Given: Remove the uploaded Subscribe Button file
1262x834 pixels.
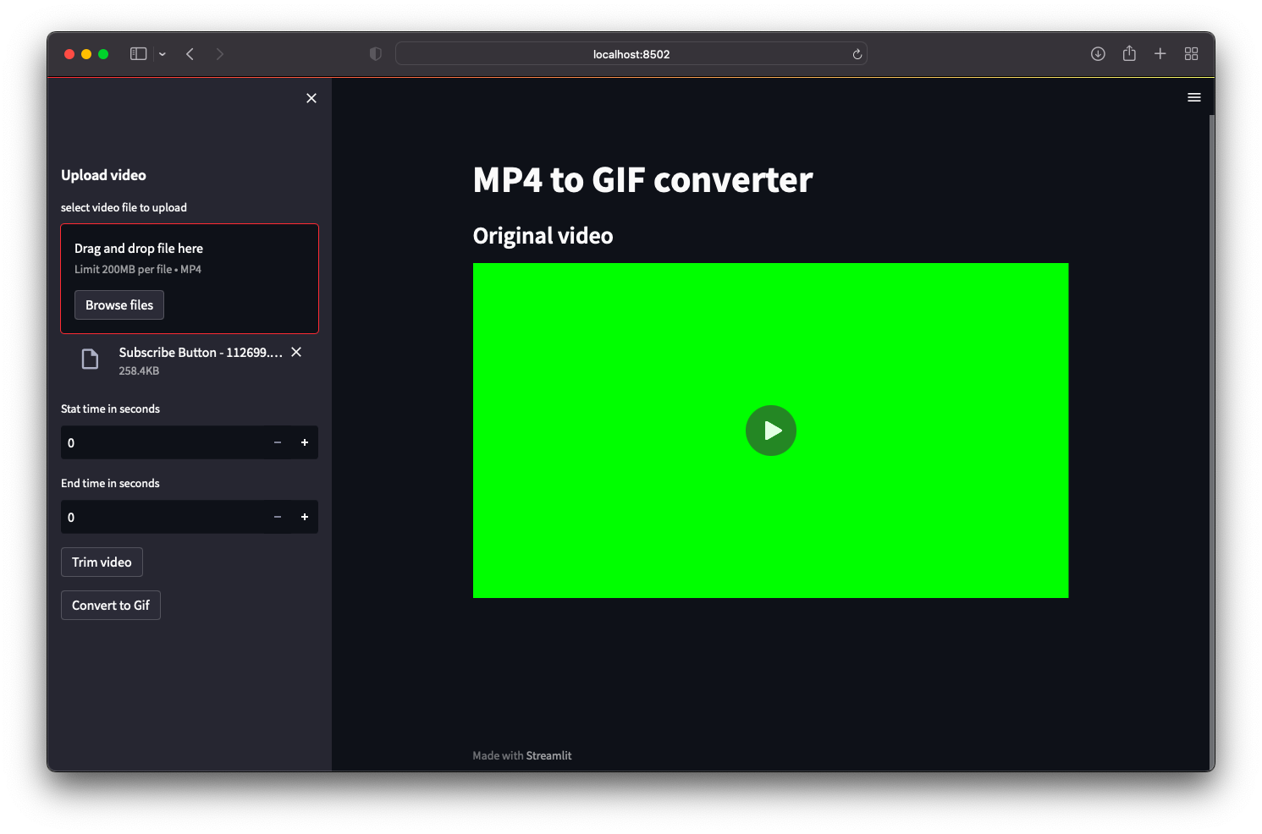Looking at the screenshot, I should (295, 352).
